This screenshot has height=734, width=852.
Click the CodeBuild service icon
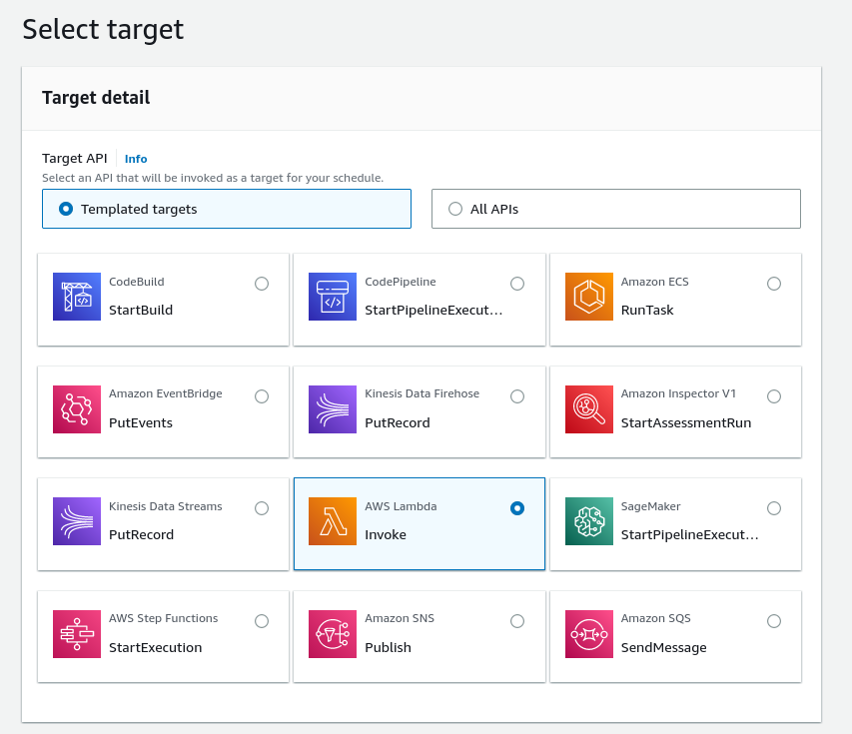coord(77,297)
